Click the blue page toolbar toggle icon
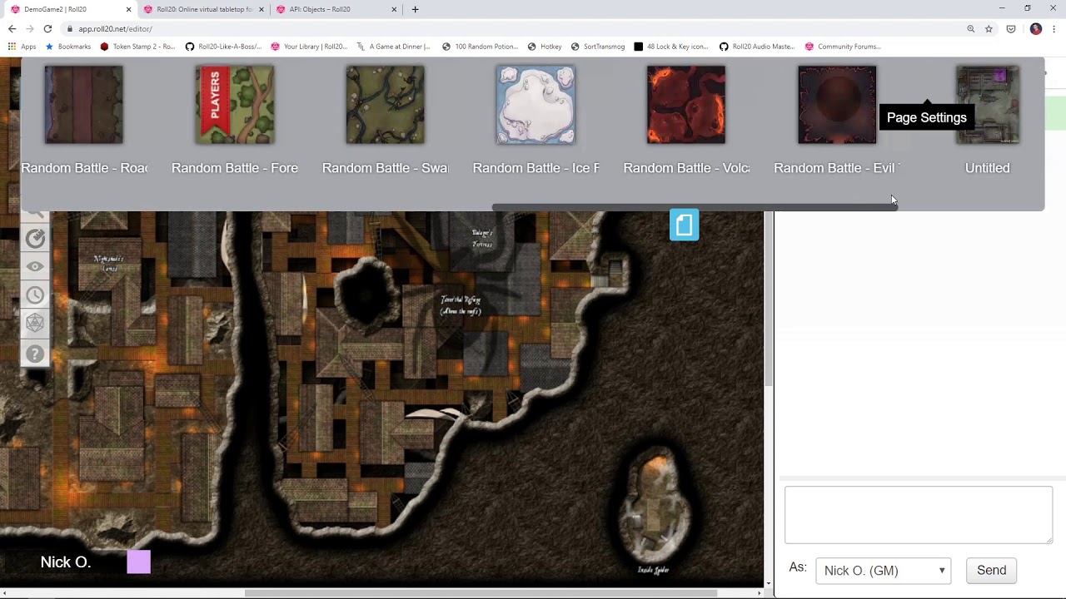 (x=685, y=225)
